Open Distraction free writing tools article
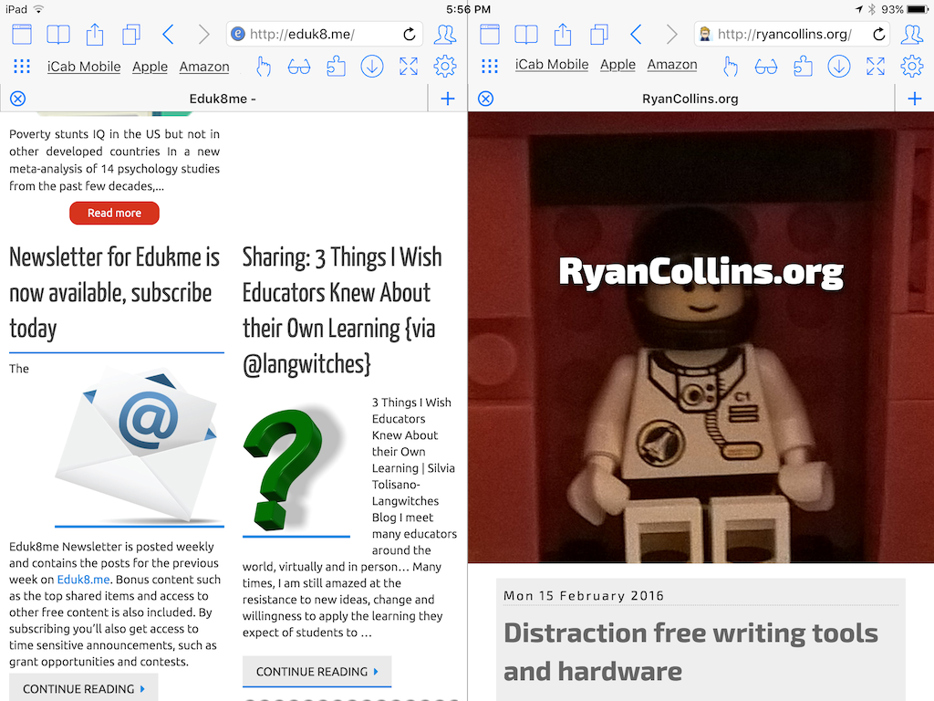Screen dimensions: 934x701 [690, 651]
